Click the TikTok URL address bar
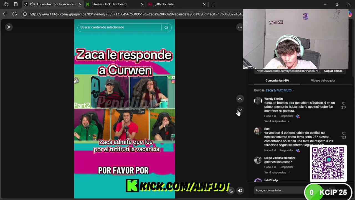 coord(136,14)
